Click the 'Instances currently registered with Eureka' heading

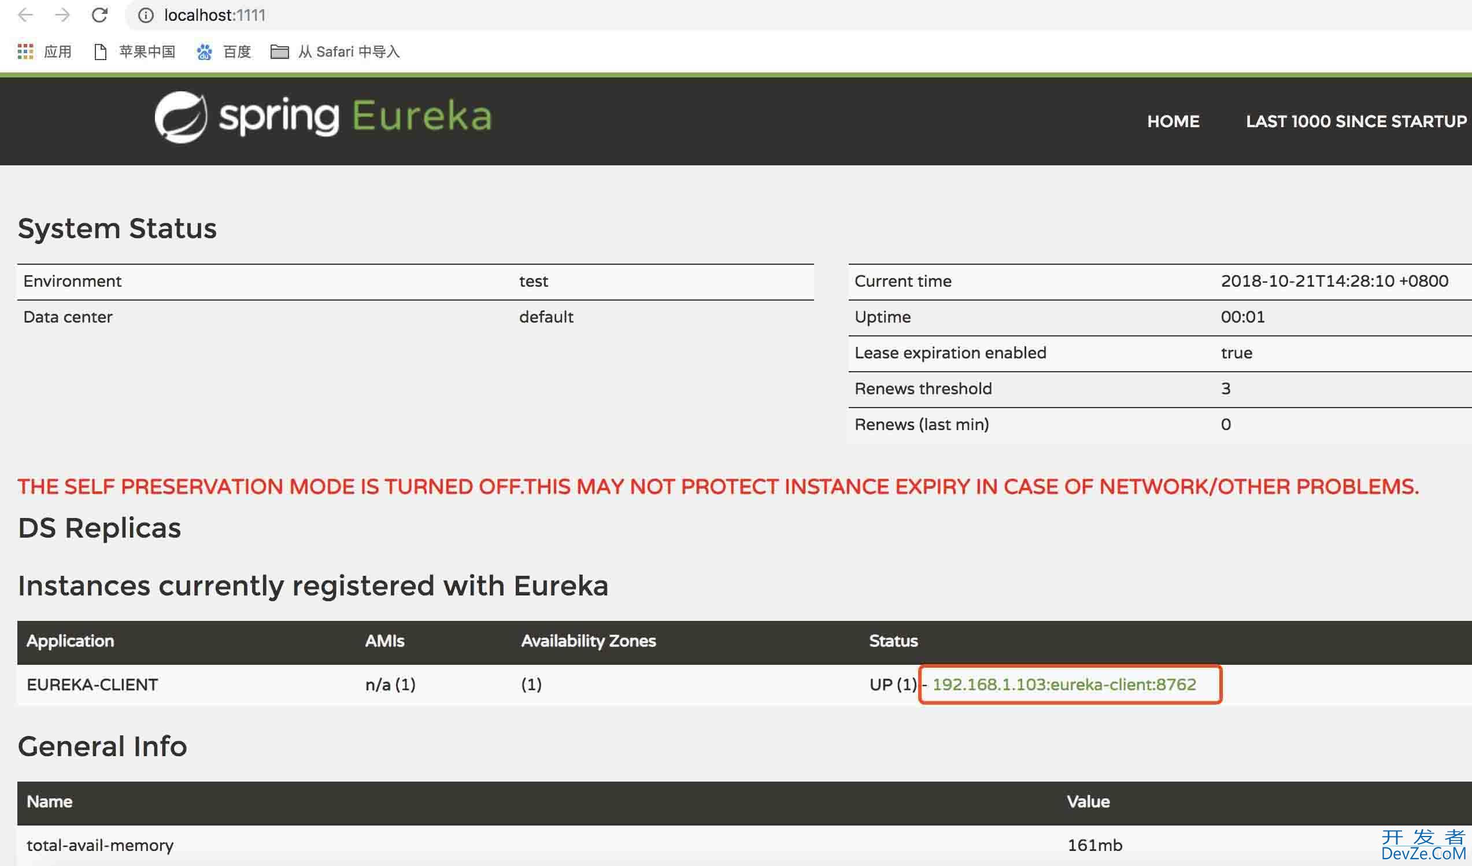(x=313, y=586)
